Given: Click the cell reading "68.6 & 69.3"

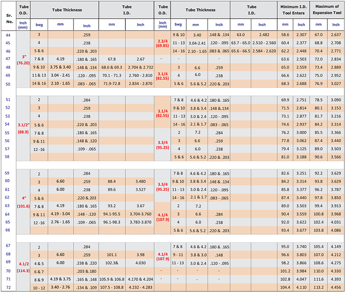Looking at the screenshot, I should point(112,67).
